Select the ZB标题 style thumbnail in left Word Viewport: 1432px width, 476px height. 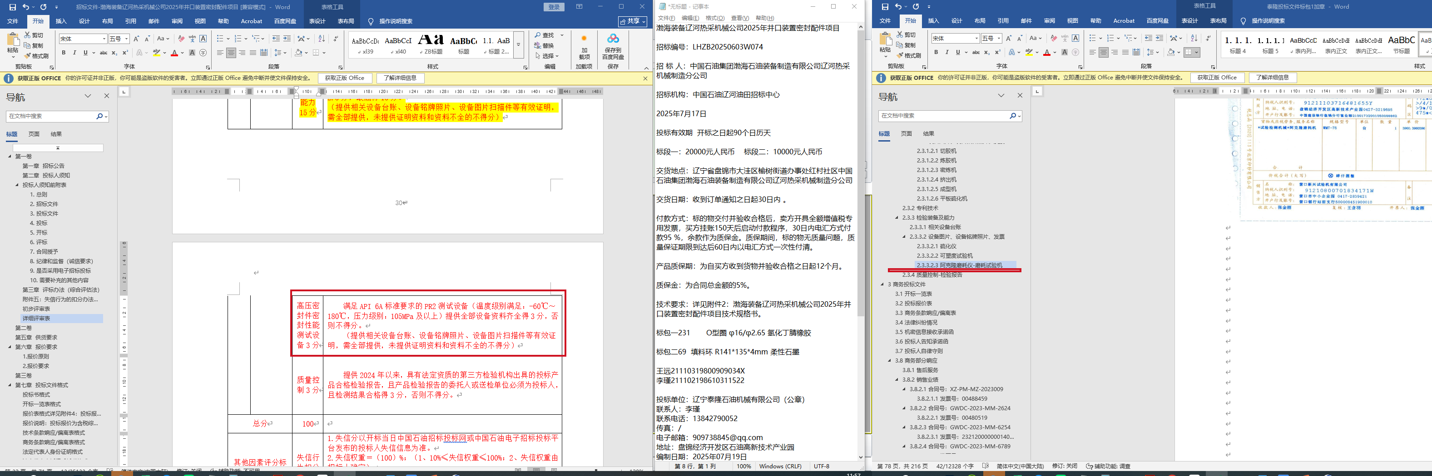(431, 45)
